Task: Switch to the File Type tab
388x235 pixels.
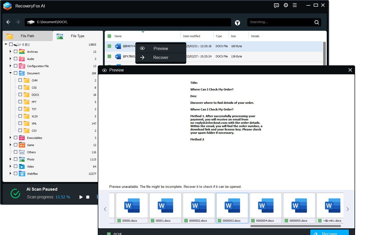Action: tap(77, 36)
